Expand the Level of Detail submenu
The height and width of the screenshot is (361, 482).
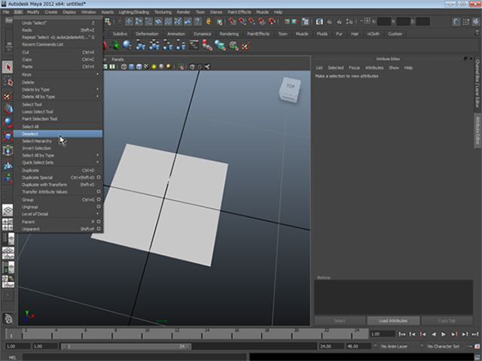point(59,214)
